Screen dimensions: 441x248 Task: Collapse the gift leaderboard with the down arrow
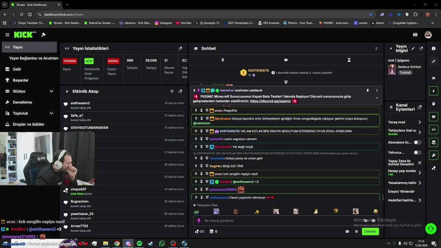tap(286, 82)
